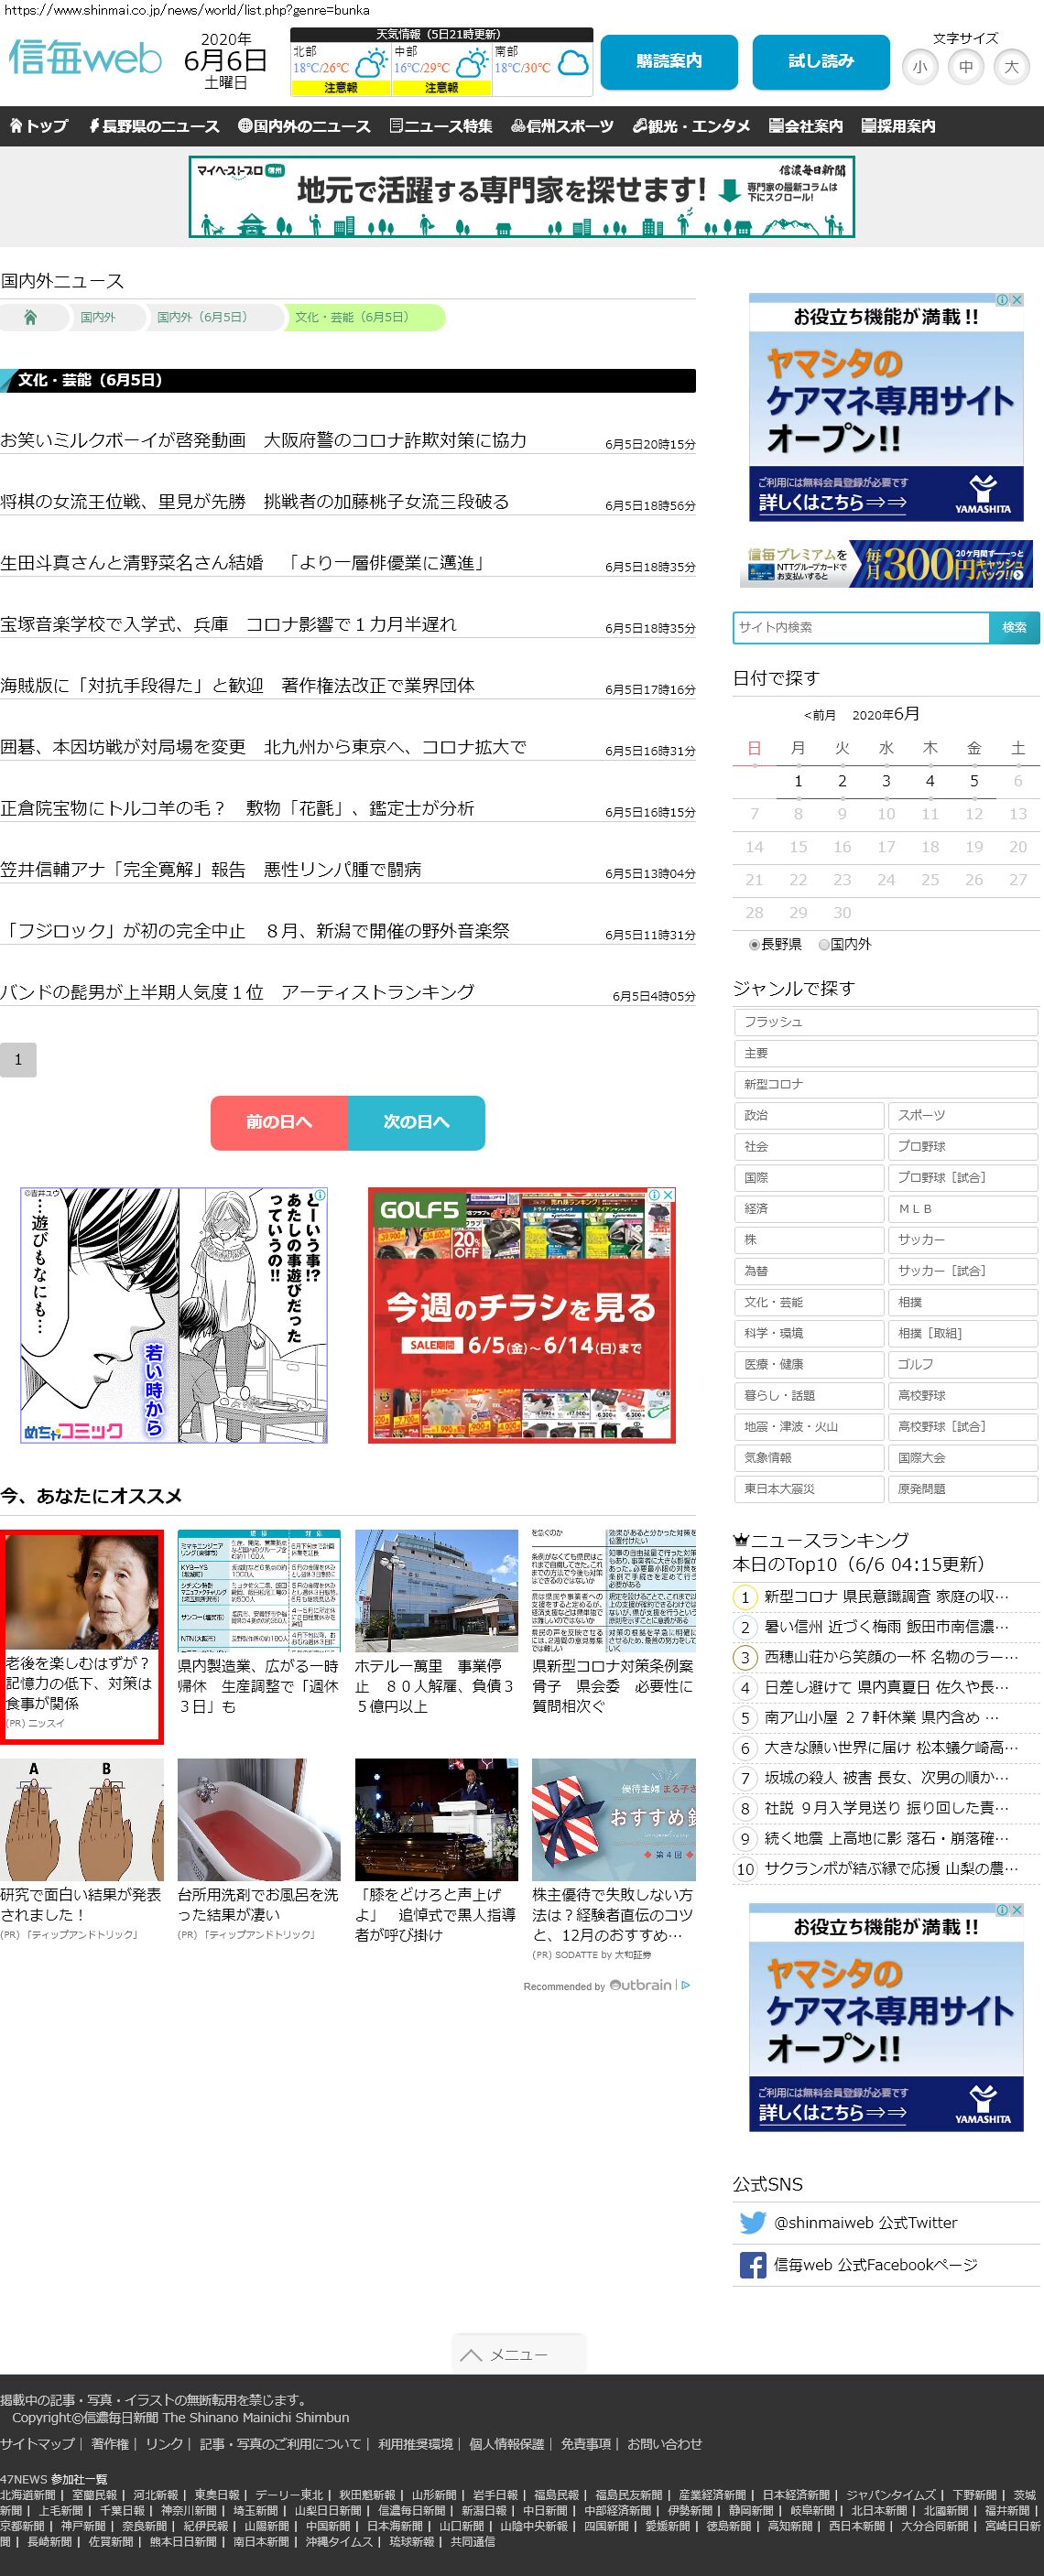The width and height of the screenshot is (1044, 2576).
Task: Click the 信毎web logo
Action: point(85,59)
